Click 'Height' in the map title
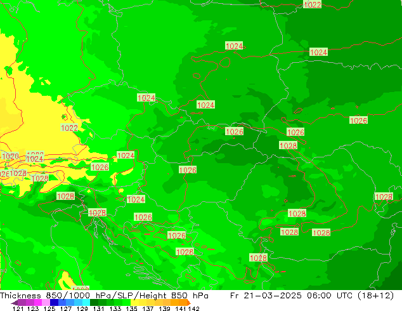This screenshot has height=311, width=402. pyautogui.click(x=153, y=296)
